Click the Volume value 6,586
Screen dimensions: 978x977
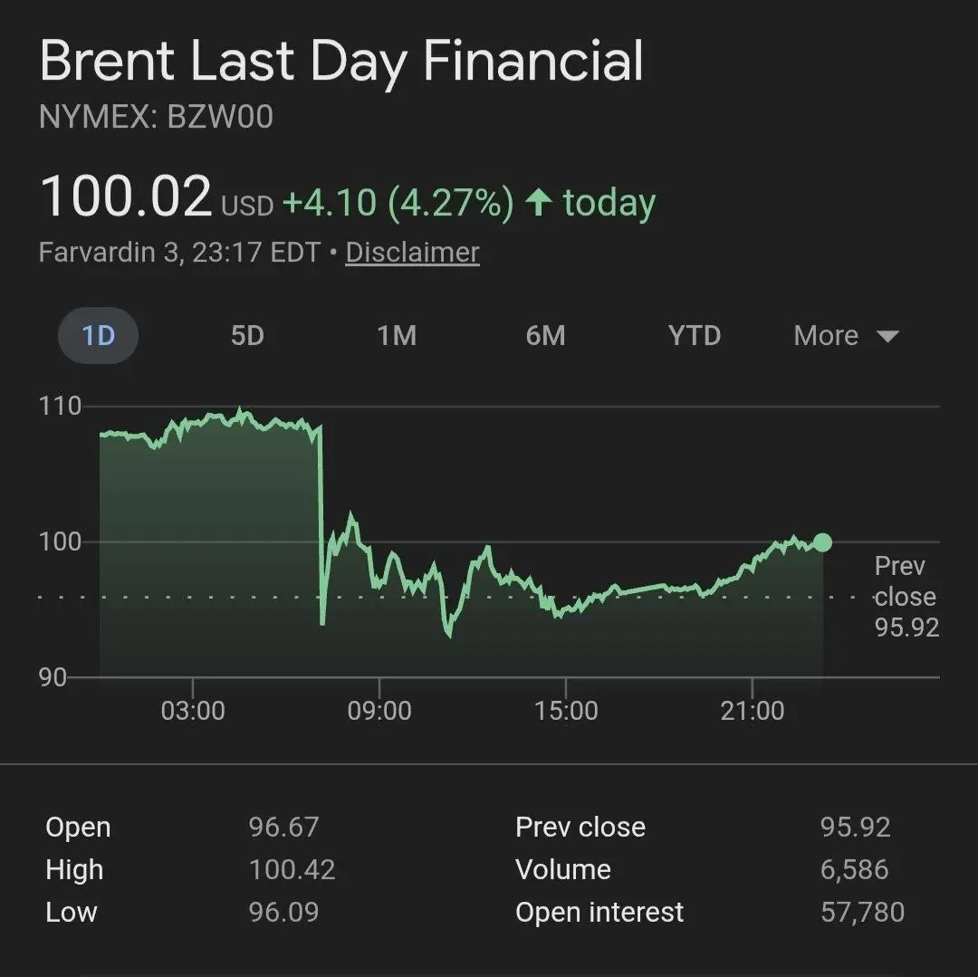pyautogui.click(x=855, y=869)
